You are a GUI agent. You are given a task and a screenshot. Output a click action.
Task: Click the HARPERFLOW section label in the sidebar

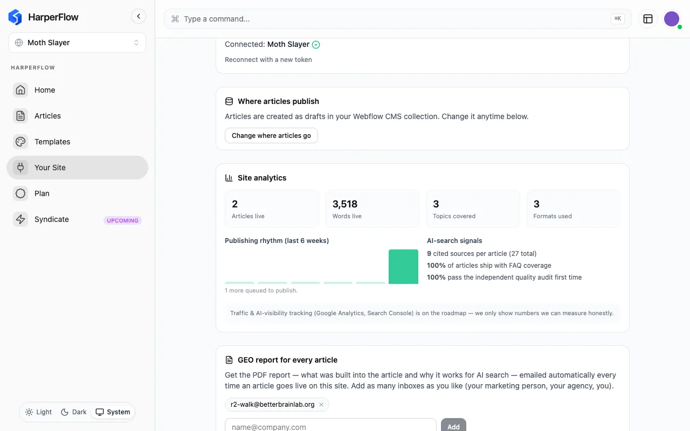pos(33,68)
